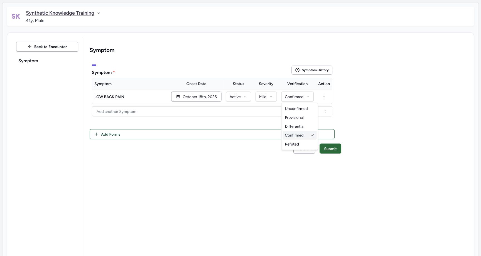The height and width of the screenshot is (256, 481).
Task: Click the Severity column header
Action: 266,84
